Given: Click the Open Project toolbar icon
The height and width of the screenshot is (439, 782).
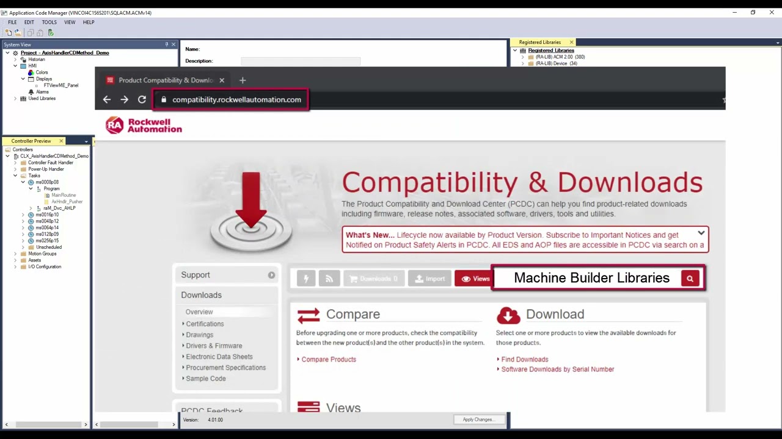Looking at the screenshot, I should pyautogui.click(x=18, y=32).
